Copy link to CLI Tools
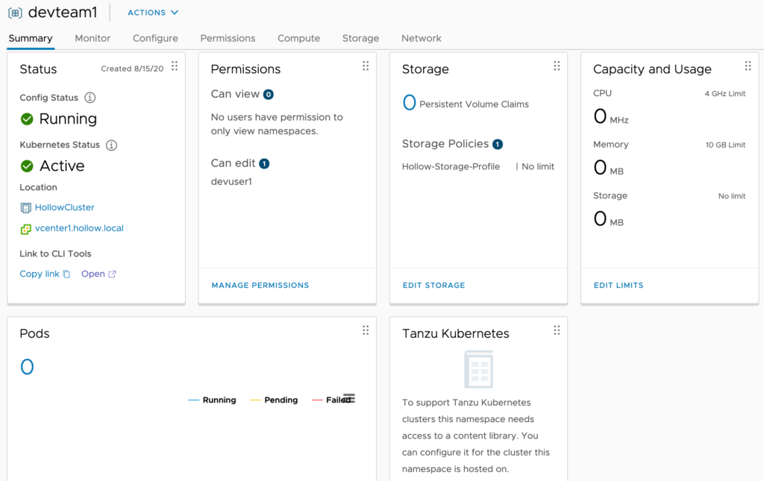Image resolution: width=764 pixels, height=481 pixels. tap(45, 274)
